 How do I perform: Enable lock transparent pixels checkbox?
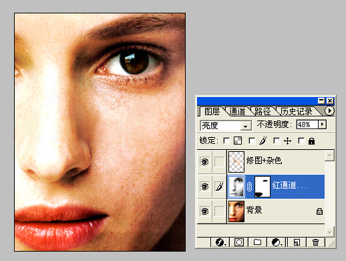click(x=226, y=141)
